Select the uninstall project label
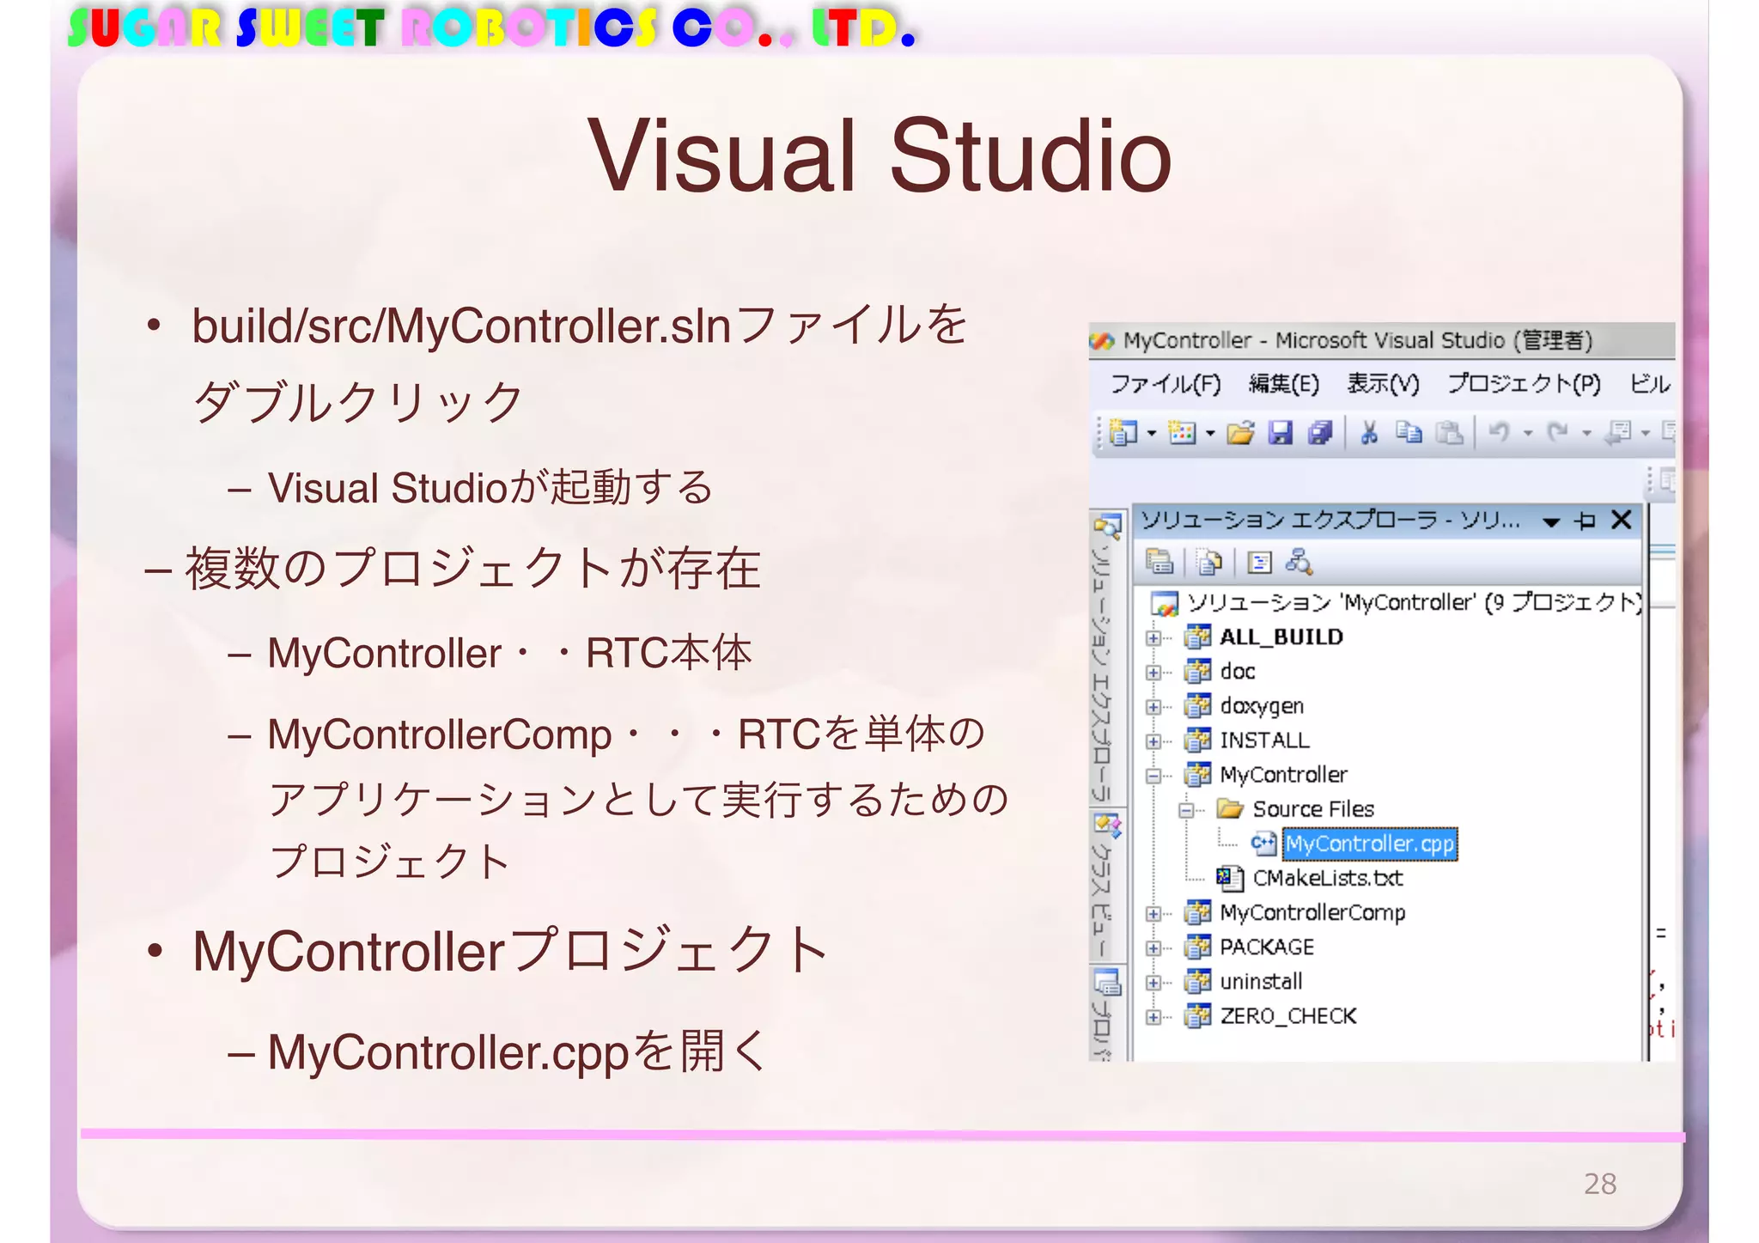 (1261, 981)
